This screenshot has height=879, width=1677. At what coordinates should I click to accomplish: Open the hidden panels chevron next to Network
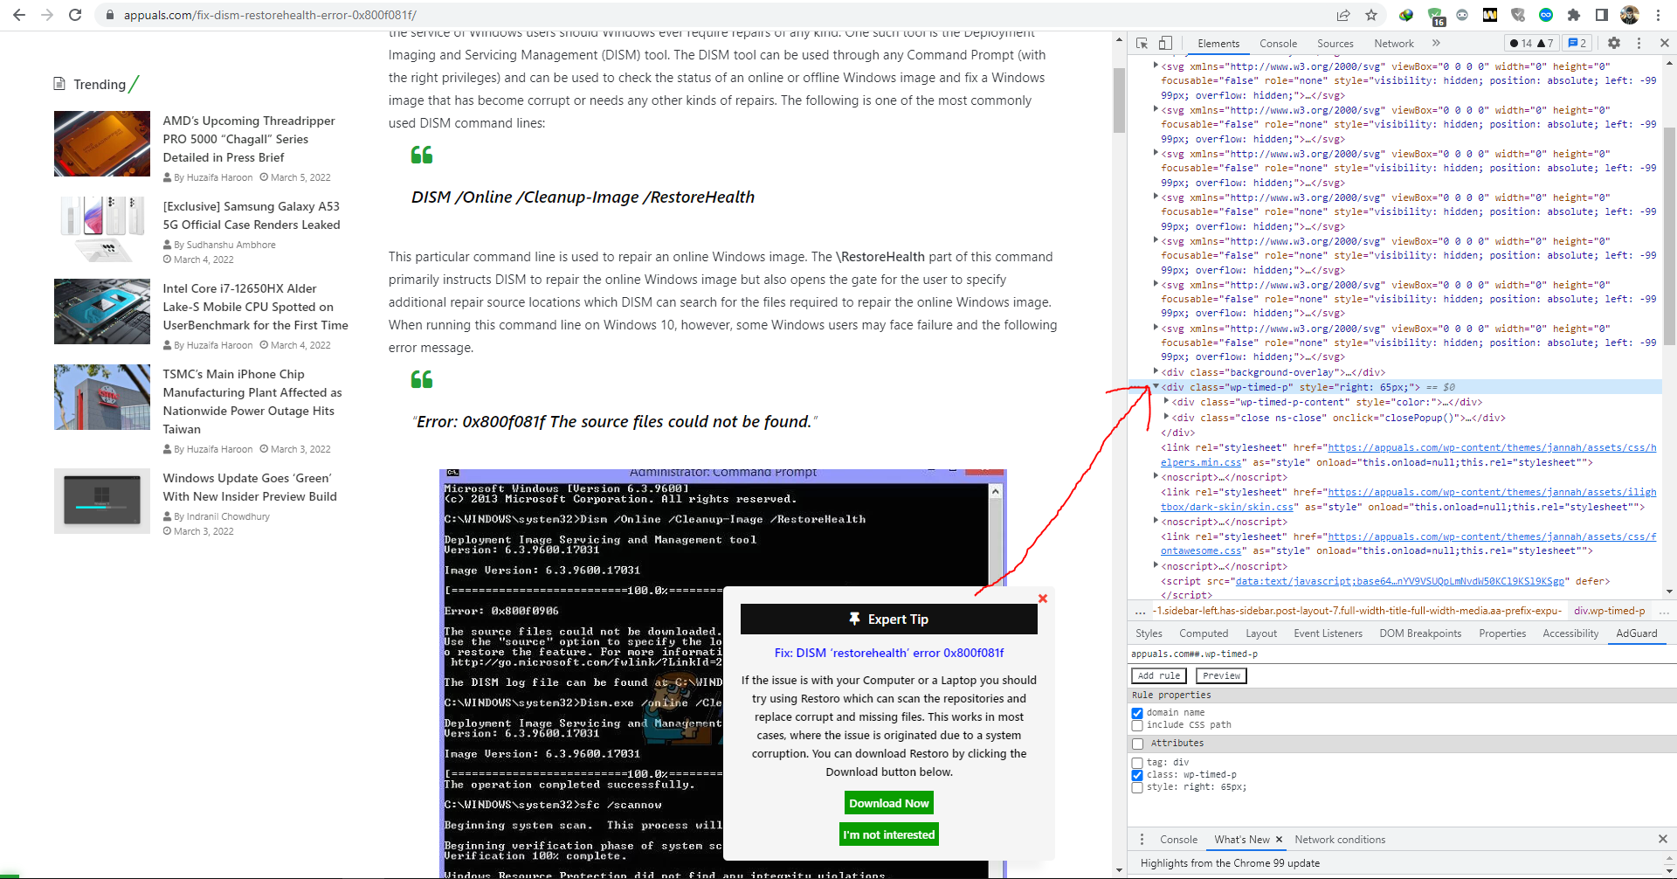pyautogui.click(x=1435, y=43)
